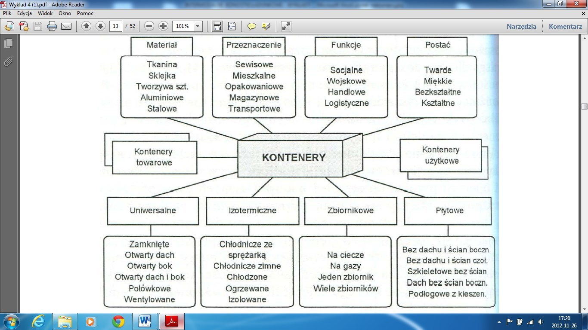Image resolution: width=588 pixels, height=330 pixels.
Task: Toggle Fit One Full Page icon
Action: coord(232,26)
